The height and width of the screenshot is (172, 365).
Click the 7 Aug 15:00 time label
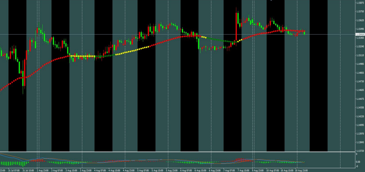coord(244,170)
